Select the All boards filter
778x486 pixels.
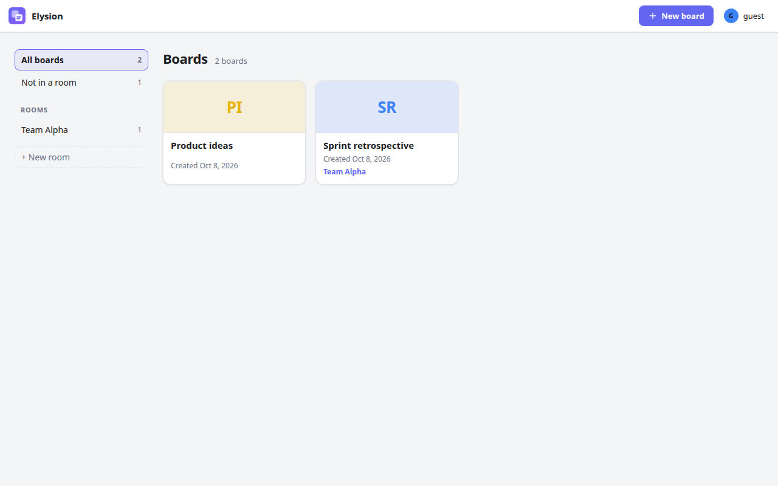pos(81,60)
